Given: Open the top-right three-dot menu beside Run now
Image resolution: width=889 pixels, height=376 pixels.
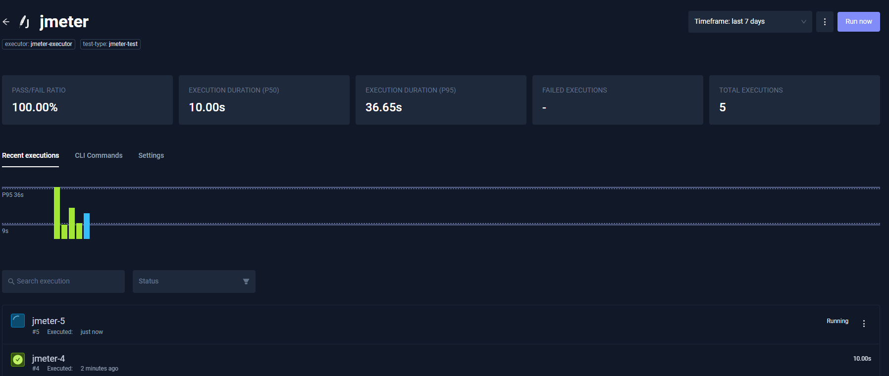Looking at the screenshot, I should pos(825,22).
